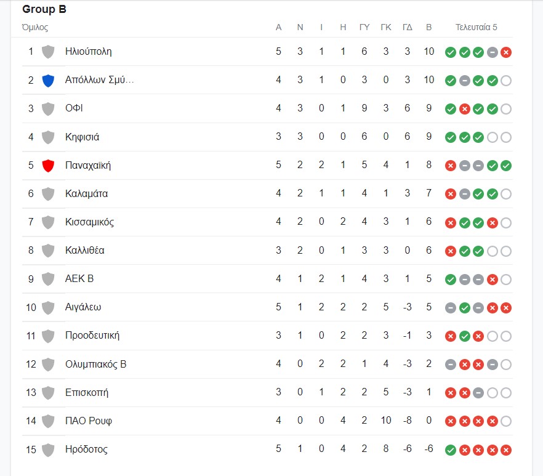Click the crest icon for ΑΕΚ Β
This screenshot has height=476, width=543.
pyautogui.click(x=48, y=278)
